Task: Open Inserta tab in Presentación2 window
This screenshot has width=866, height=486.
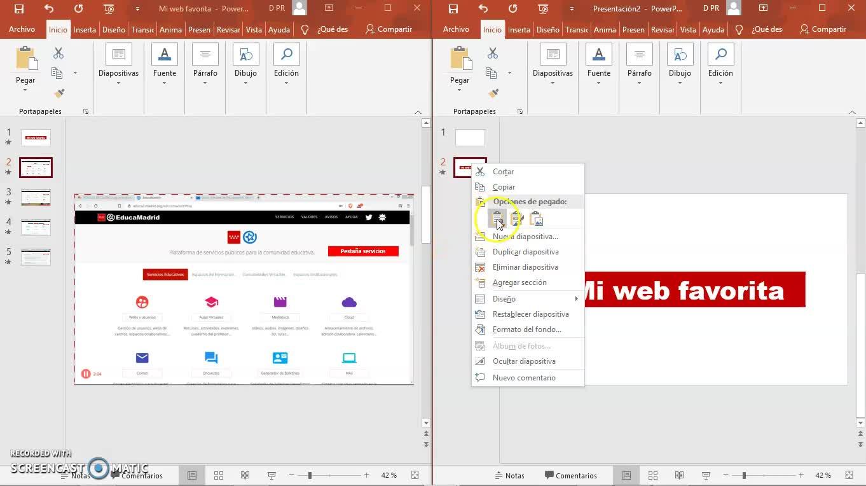Action: click(519, 29)
